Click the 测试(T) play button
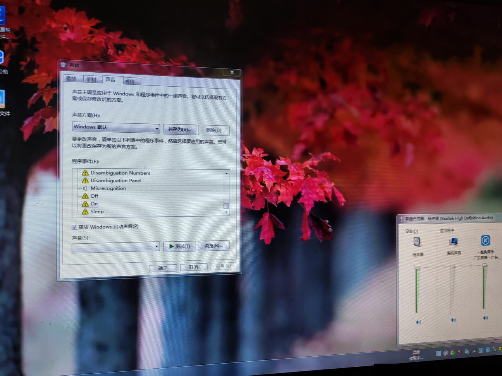This screenshot has height=376, width=502. [x=179, y=246]
